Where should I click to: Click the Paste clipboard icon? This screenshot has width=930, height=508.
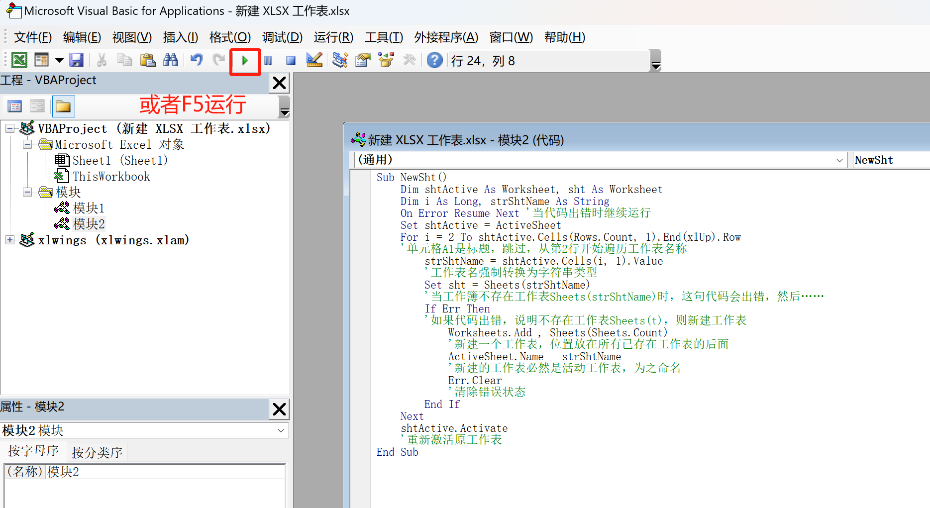point(148,61)
